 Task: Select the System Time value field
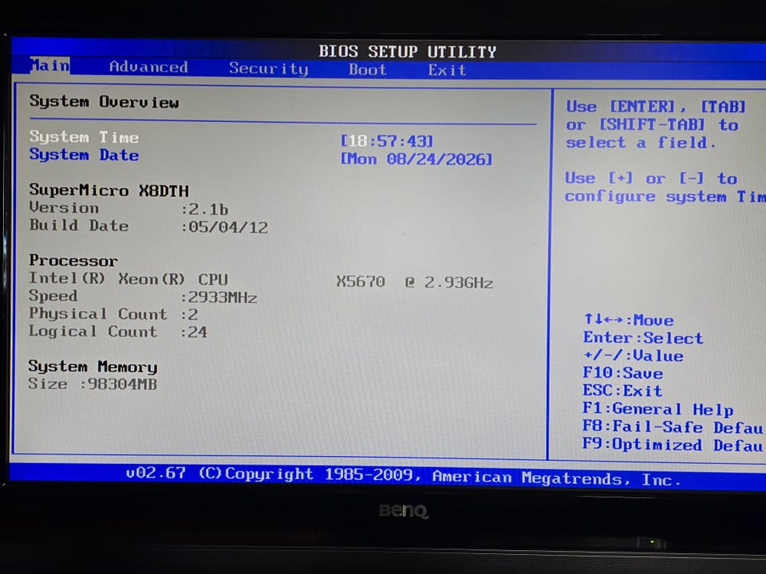(x=387, y=141)
